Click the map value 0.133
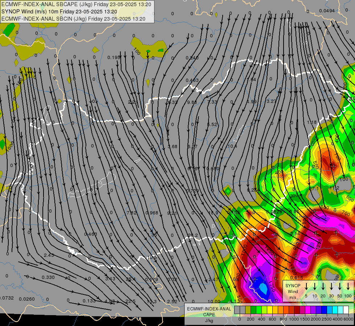The width and height of the screenshot is (355, 326). 89,301
